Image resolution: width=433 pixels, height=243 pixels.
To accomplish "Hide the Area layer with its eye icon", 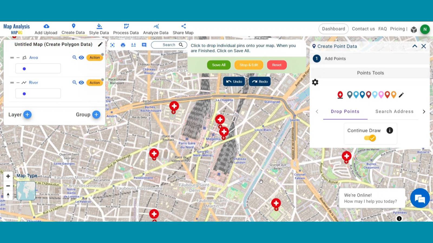I will pyautogui.click(x=81, y=58).
